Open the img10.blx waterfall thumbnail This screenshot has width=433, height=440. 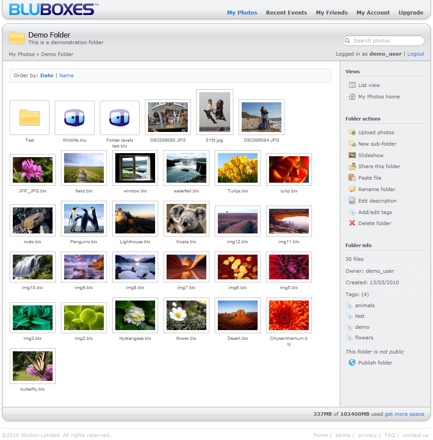pos(33,267)
